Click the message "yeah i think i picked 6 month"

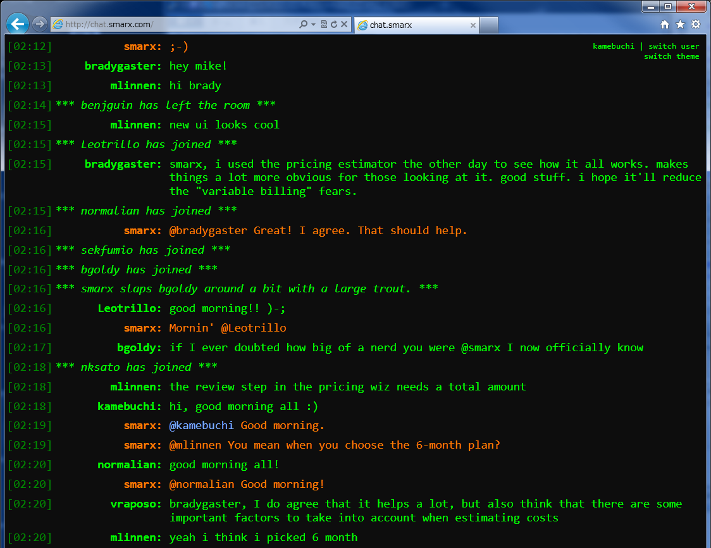point(263,537)
